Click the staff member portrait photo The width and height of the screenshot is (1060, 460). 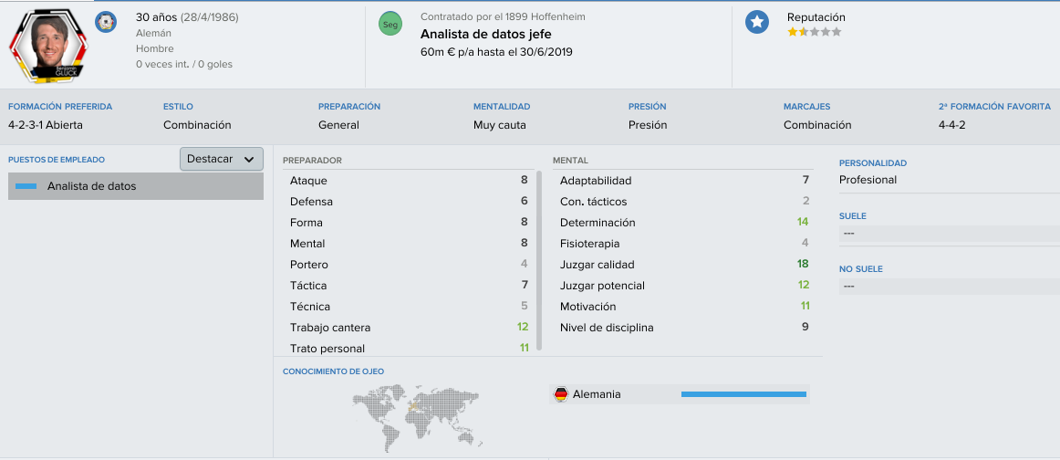pos(48,45)
